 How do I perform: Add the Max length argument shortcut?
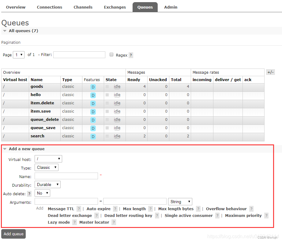[x=134, y=209]
